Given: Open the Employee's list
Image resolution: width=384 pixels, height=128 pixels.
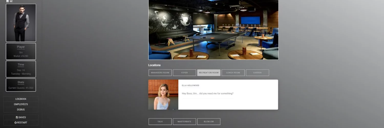Looking at the screenshot, I should click(x=21, y=104).
